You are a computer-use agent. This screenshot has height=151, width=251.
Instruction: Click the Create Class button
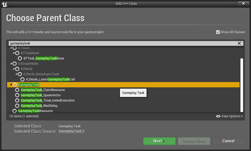click(x=194, y=141)
